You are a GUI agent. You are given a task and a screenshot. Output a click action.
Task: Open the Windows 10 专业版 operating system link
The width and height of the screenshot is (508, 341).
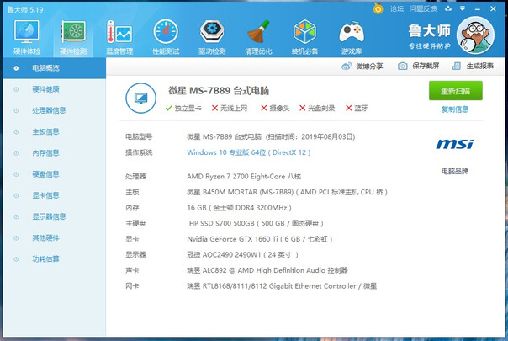coord(248,152)
